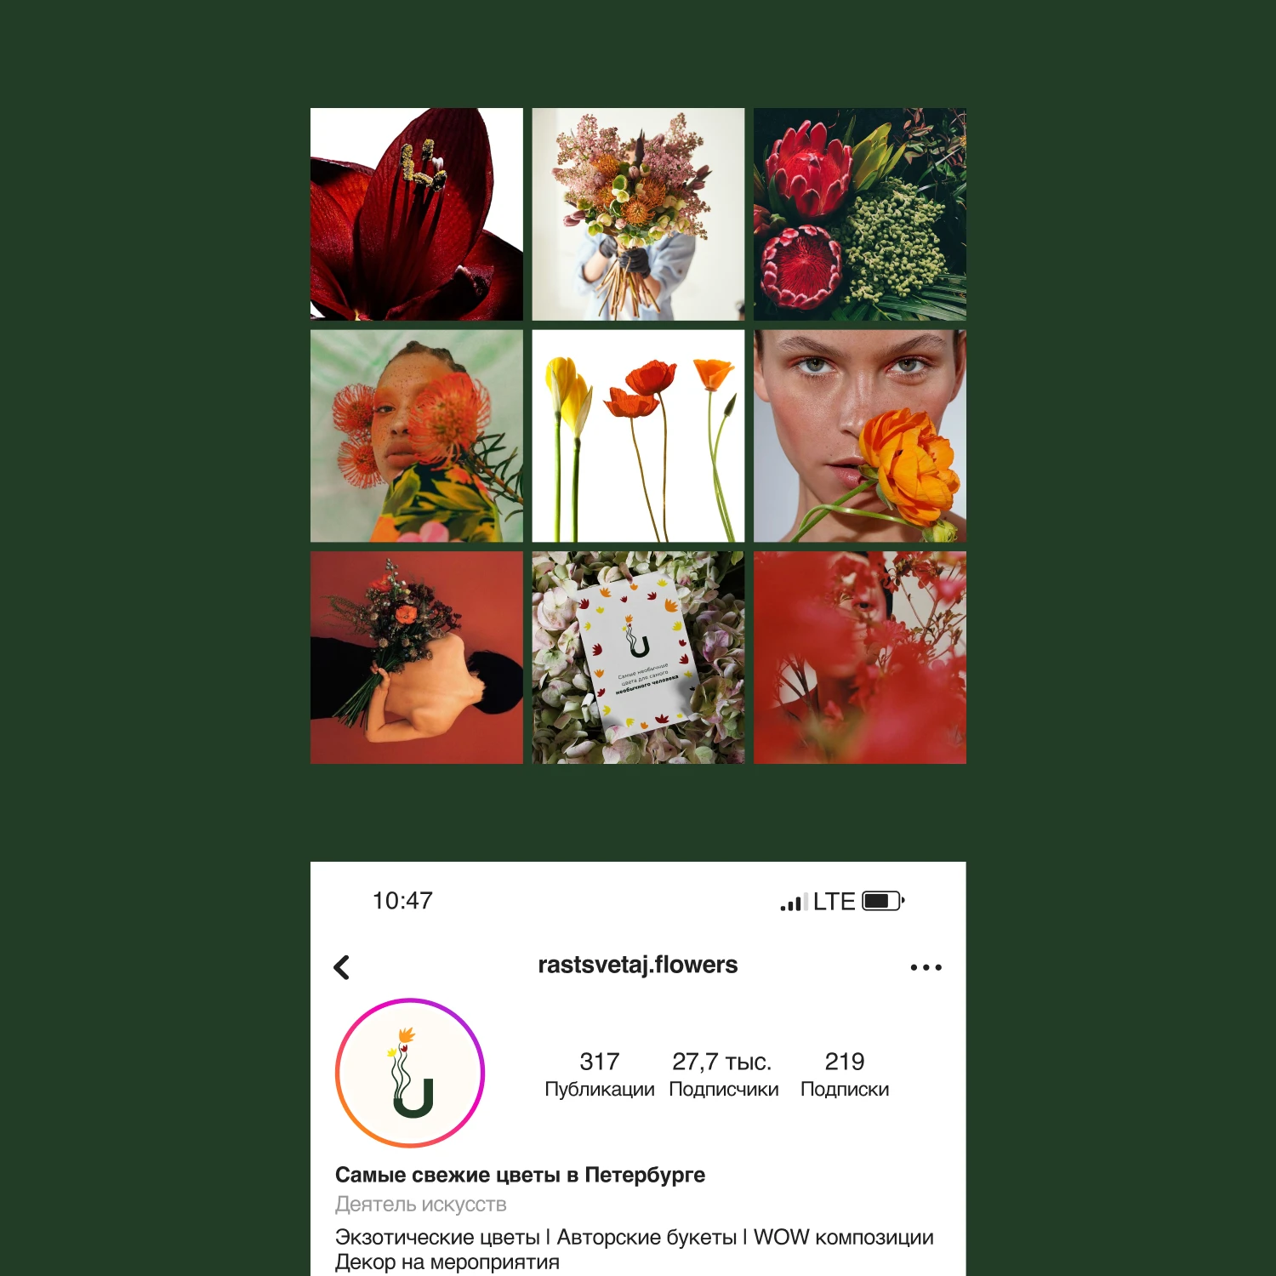Open the face with orange ranunculus photo

point(860,436)
